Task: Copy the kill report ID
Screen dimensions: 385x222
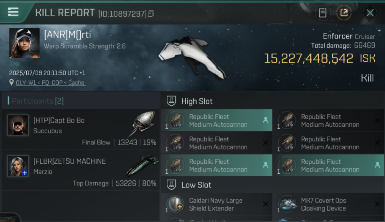Action: (151, 14)
